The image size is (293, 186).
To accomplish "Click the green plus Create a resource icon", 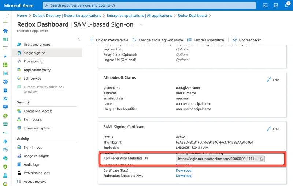I will coord(5,22).
